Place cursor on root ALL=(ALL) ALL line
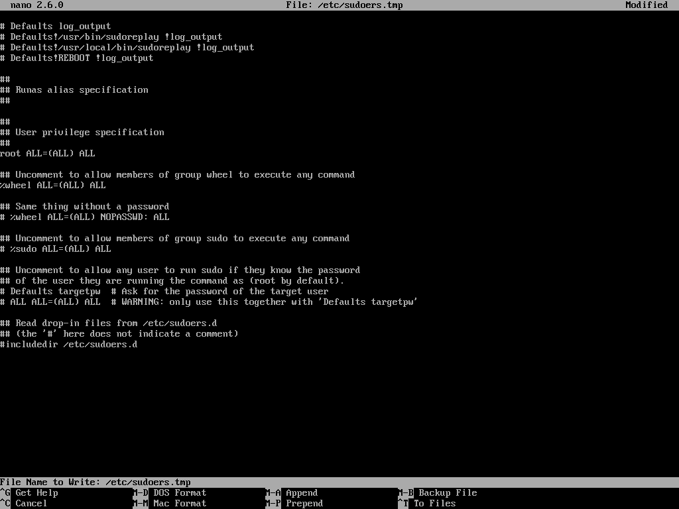This screenshot has height=509, width=679. (47, 153)
